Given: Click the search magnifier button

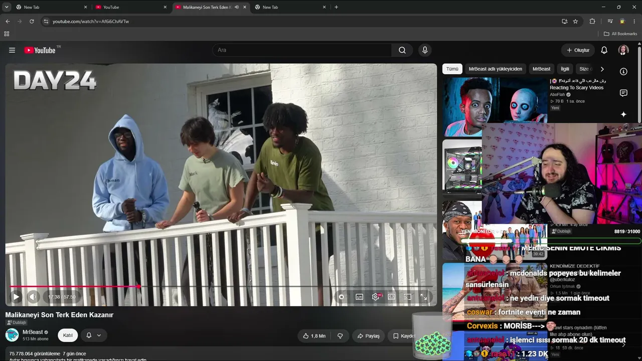Looking at the screenshot, I should coord(402,50).
